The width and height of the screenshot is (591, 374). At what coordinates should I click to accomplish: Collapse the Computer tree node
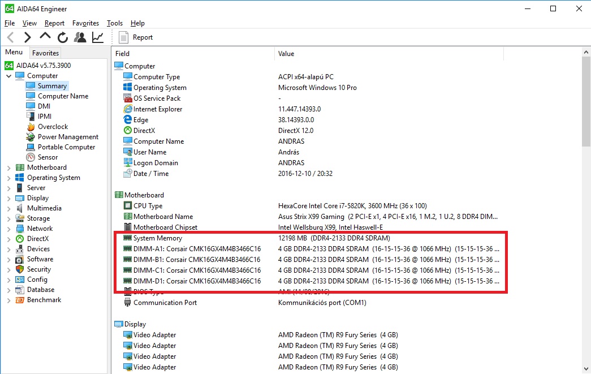pyautogui.click(x=8, y=76)
